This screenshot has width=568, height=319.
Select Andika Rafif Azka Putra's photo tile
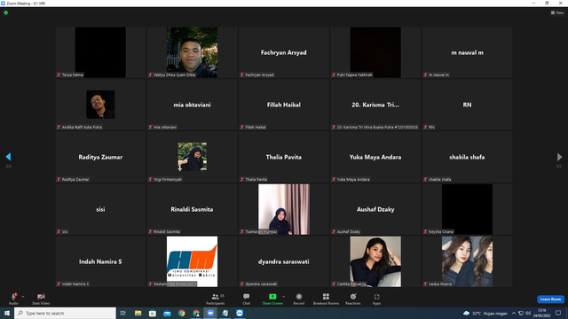[x=100, y=105]
